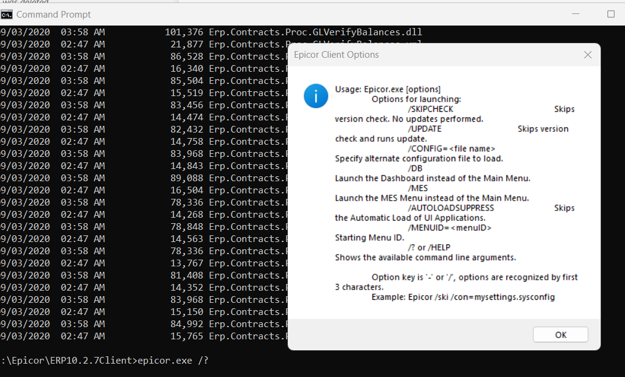The width and height of the screenshot is (625, 377).
Task: Click the /CONFIG=<file name> option text
Action: click(451, 148)
